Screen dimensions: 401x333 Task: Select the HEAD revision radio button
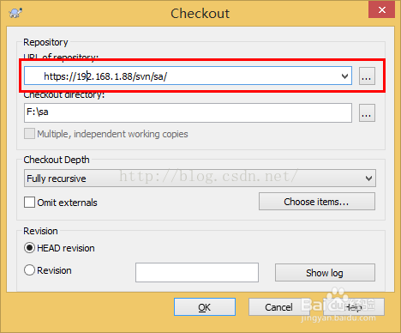pos(29,248)
